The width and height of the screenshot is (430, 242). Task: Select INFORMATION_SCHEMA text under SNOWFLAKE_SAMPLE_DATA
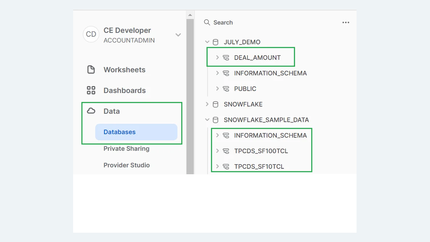[271, 136]
